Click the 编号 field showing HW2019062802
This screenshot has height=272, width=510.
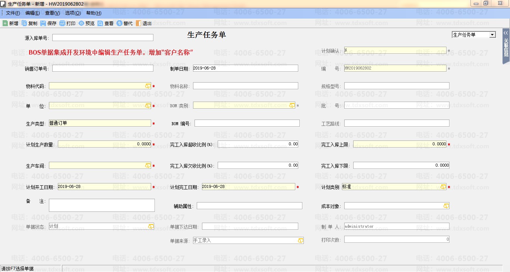point(395,68)
